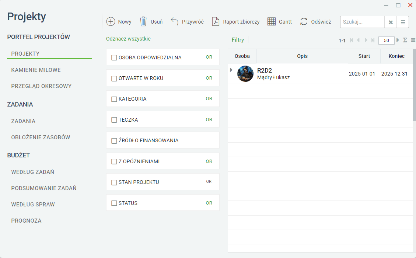Viewport: 416px width, 258px height.
Task: Open the table options menu icon
Action: tap(413, 40)
